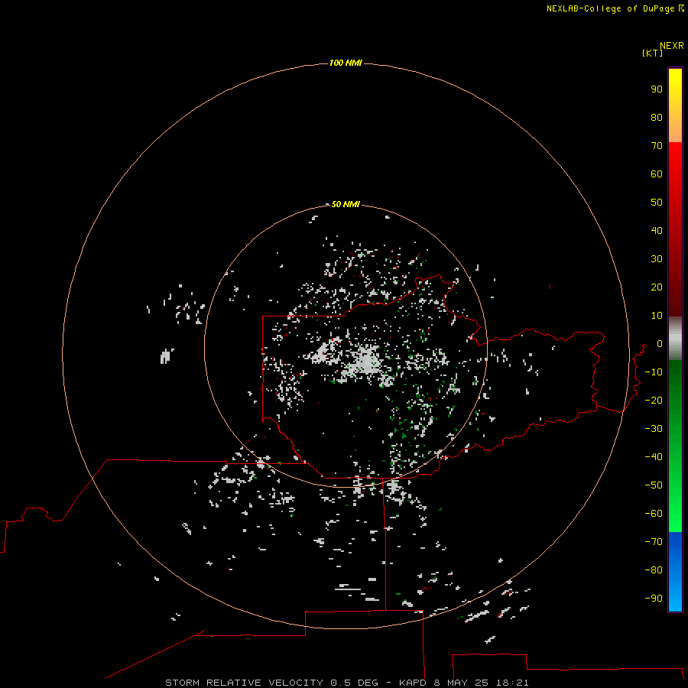The height and width of the screenshot is (688, 688).
Task: Click the 90 value on velocity scale
Action: click(x=657, y=89)
